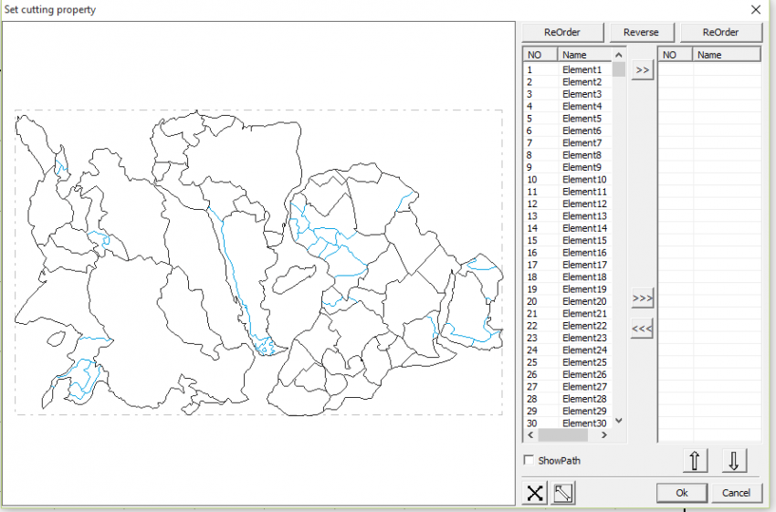The width and height of the screenshot is (776, 512).
Task: Click the move up arrow button
Action: click(695, 461)
